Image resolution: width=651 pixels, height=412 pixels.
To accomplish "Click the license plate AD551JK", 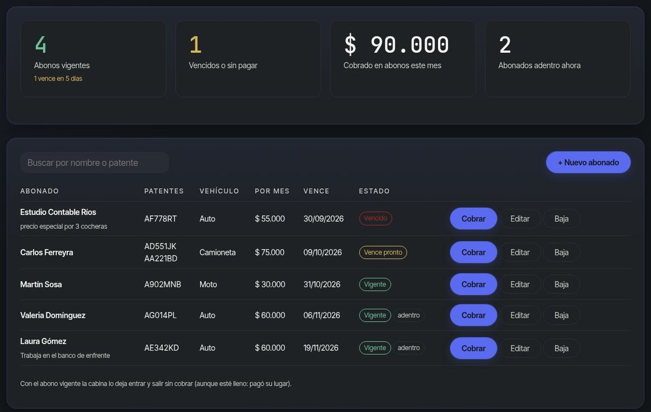I will click(161, 246).
